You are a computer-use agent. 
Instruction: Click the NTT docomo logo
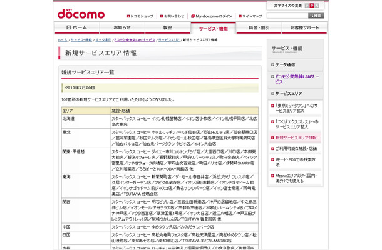point(81,14)
